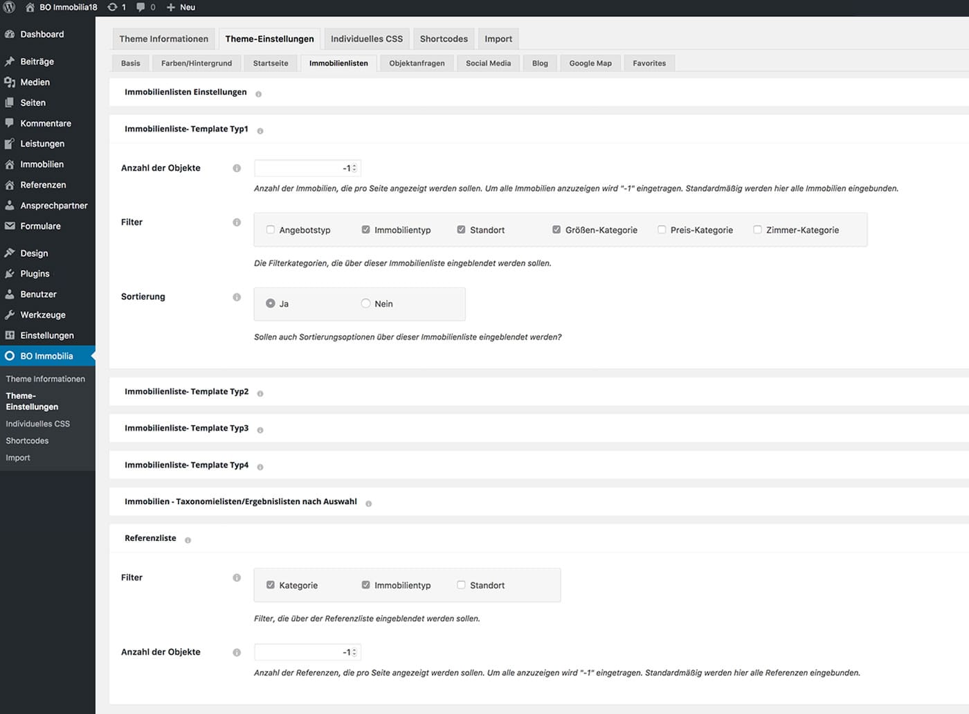Expand the Immobilienliste- Template Typ4 section
The width and height of the screenshot is (969, 714).
pos(187,465)
